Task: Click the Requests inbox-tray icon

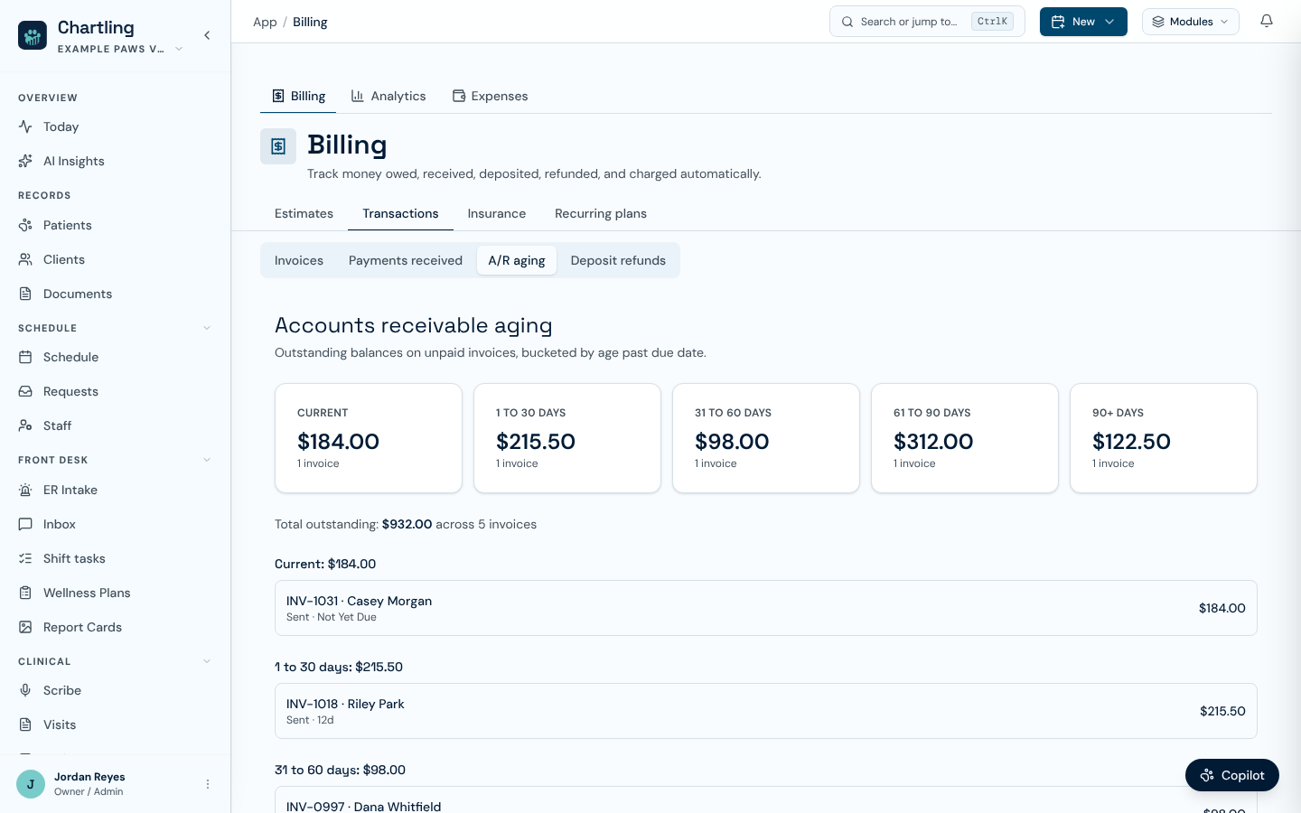Action: tap(25, 391)
